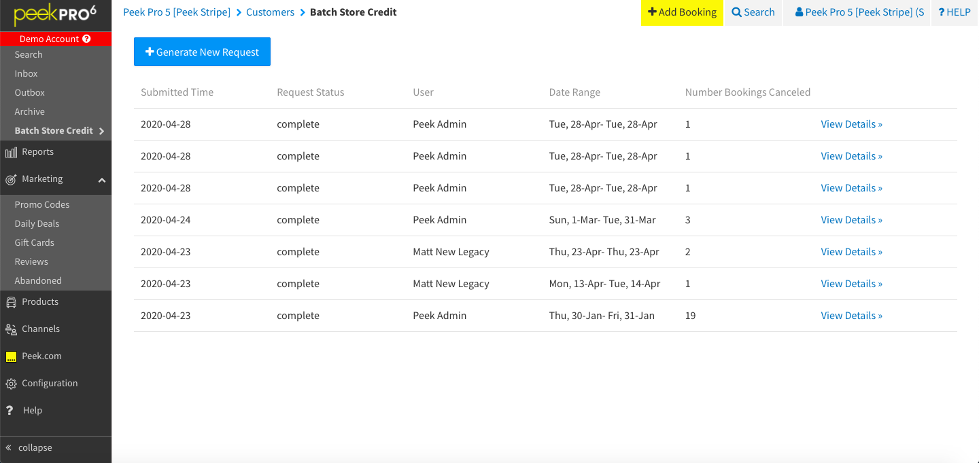Viewport: 979px width, 463px height.
Task: Click the Marketing target icon
Action: tap(11, 179)
